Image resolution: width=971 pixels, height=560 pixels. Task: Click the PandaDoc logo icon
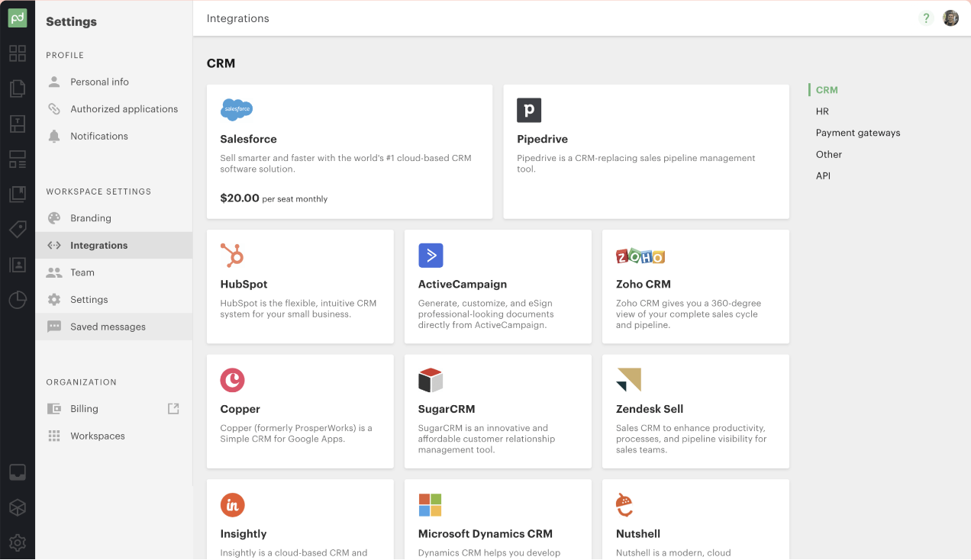(x=18, y=18)
